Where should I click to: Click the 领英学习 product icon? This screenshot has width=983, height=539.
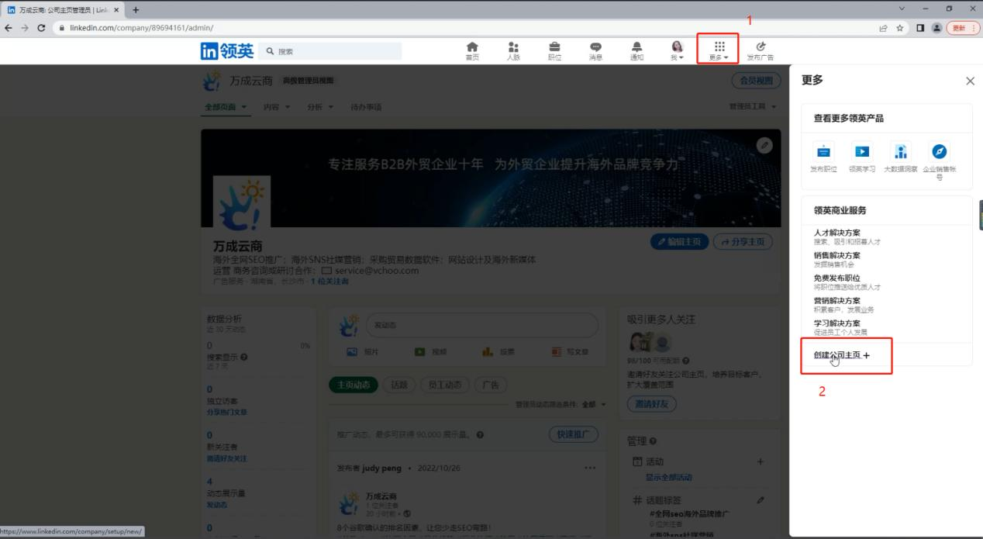[861, 153]
